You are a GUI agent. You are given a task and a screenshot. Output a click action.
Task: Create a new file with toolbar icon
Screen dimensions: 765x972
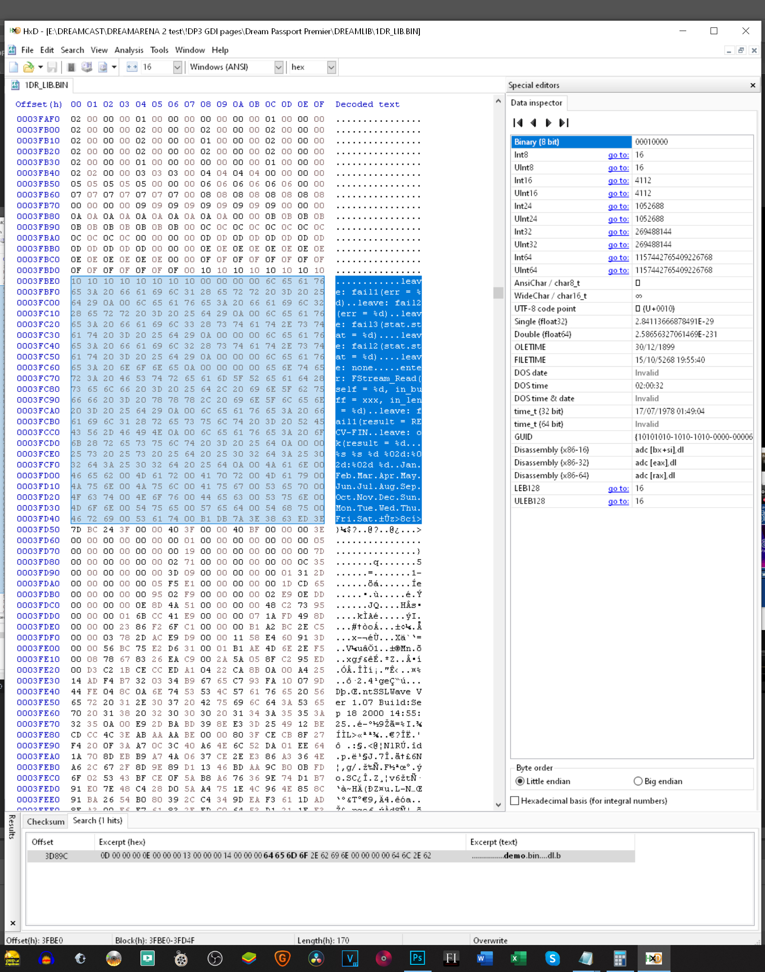[13, 67]
